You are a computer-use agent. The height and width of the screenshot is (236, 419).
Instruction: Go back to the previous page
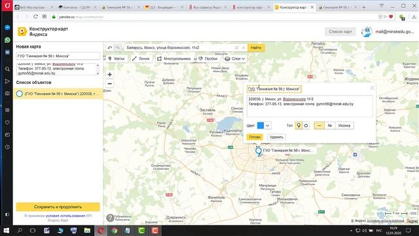[x=18, y=16]
